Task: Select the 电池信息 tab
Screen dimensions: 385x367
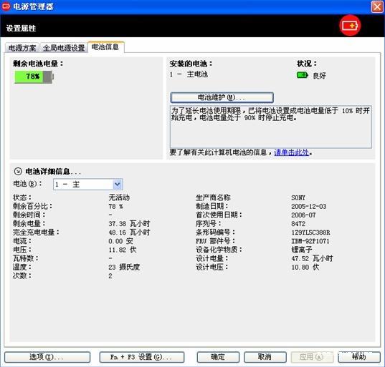Action: click(x=105, y=47)
